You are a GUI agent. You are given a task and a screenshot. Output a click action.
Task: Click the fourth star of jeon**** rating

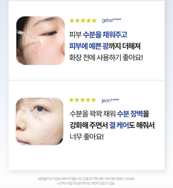(x=88, y=100)
